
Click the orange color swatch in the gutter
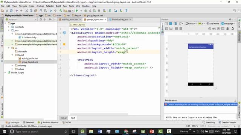pyautogui.click(x=64, y=44)
